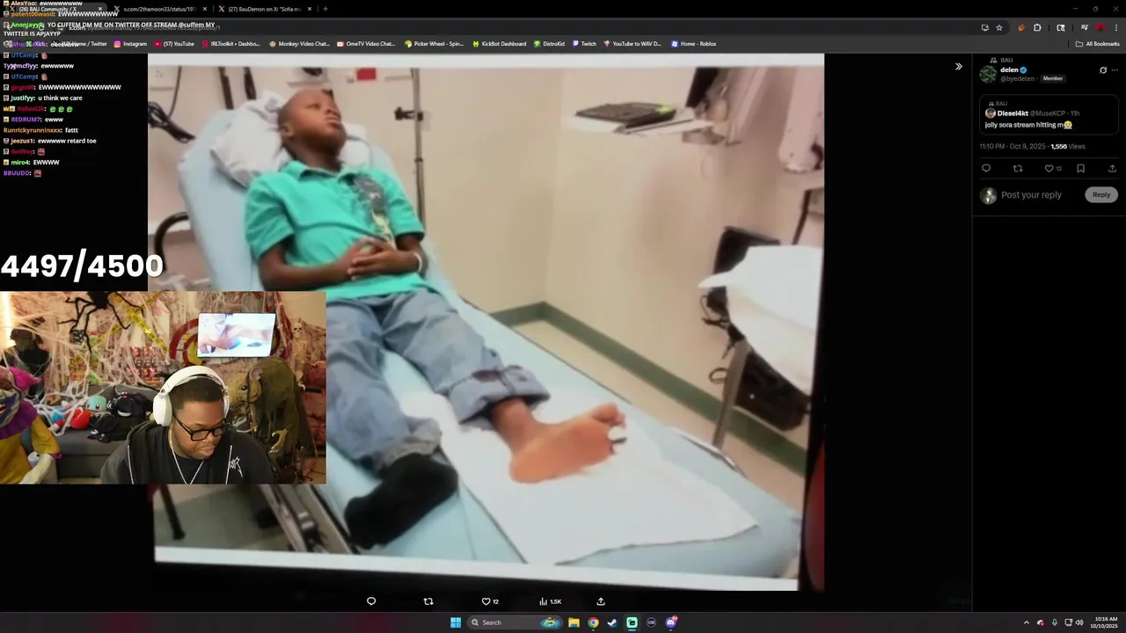Open Discord from the taskbar

point(671,622)
